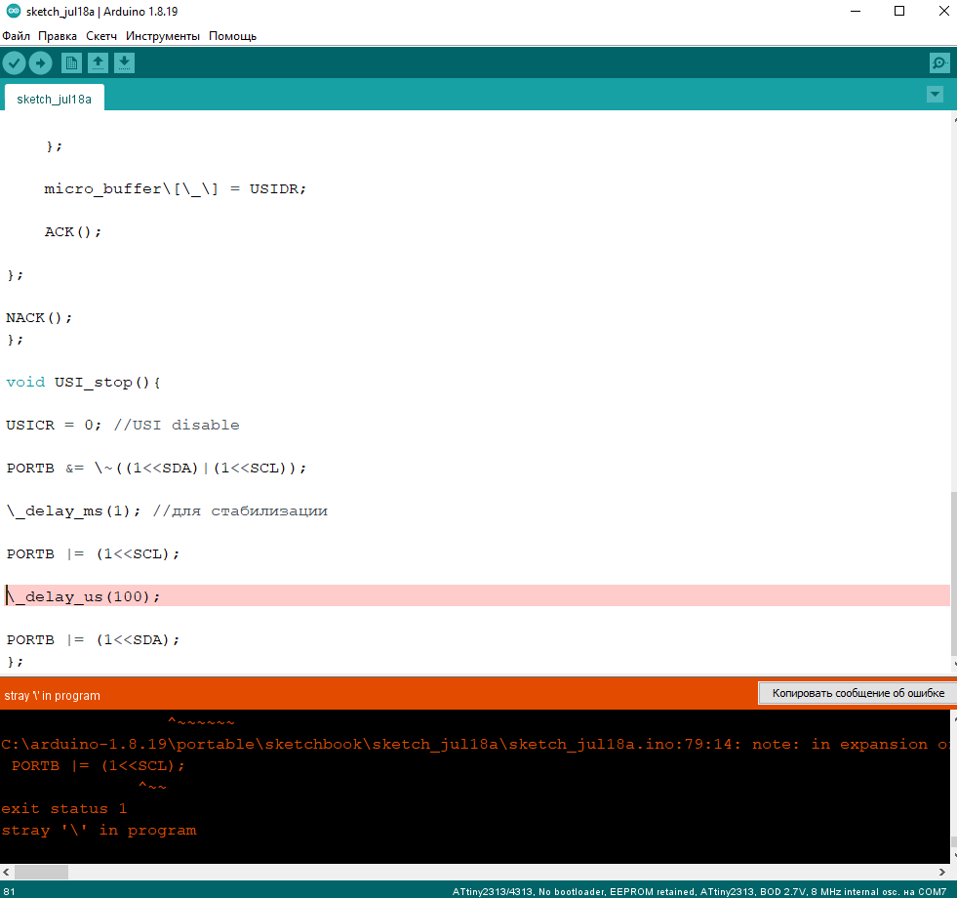The width and height of the screenshot is (957, 898).
Task: Create a new sketch with New icon
Action: click(x=71, y=62)
